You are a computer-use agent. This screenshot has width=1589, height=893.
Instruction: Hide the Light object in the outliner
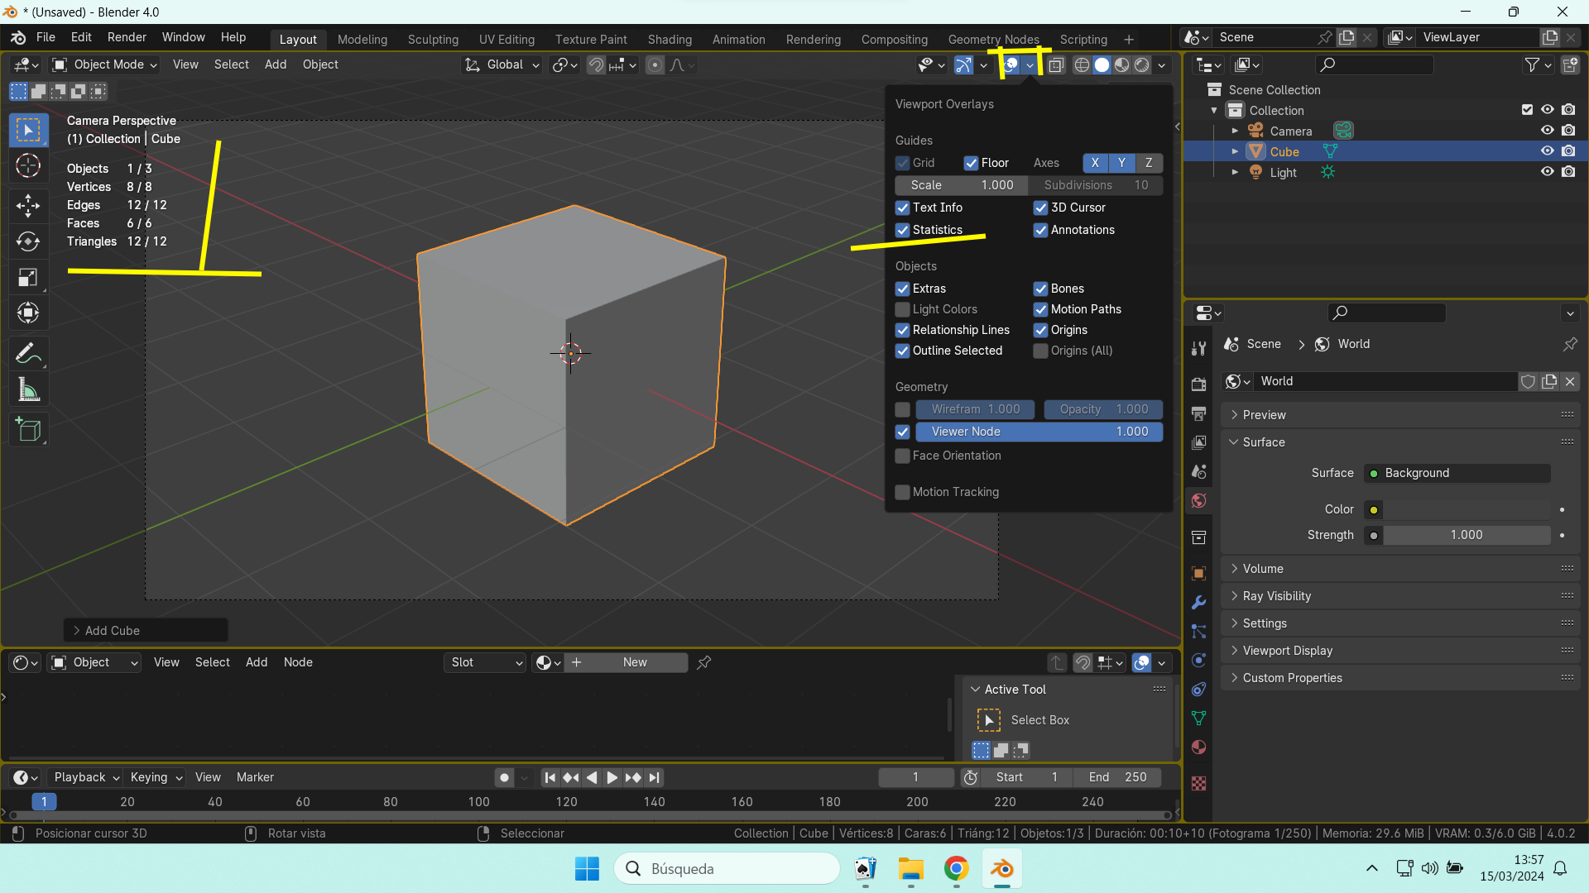1547,172
